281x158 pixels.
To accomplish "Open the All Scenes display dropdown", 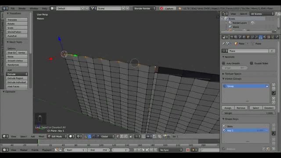I will 262,14.
